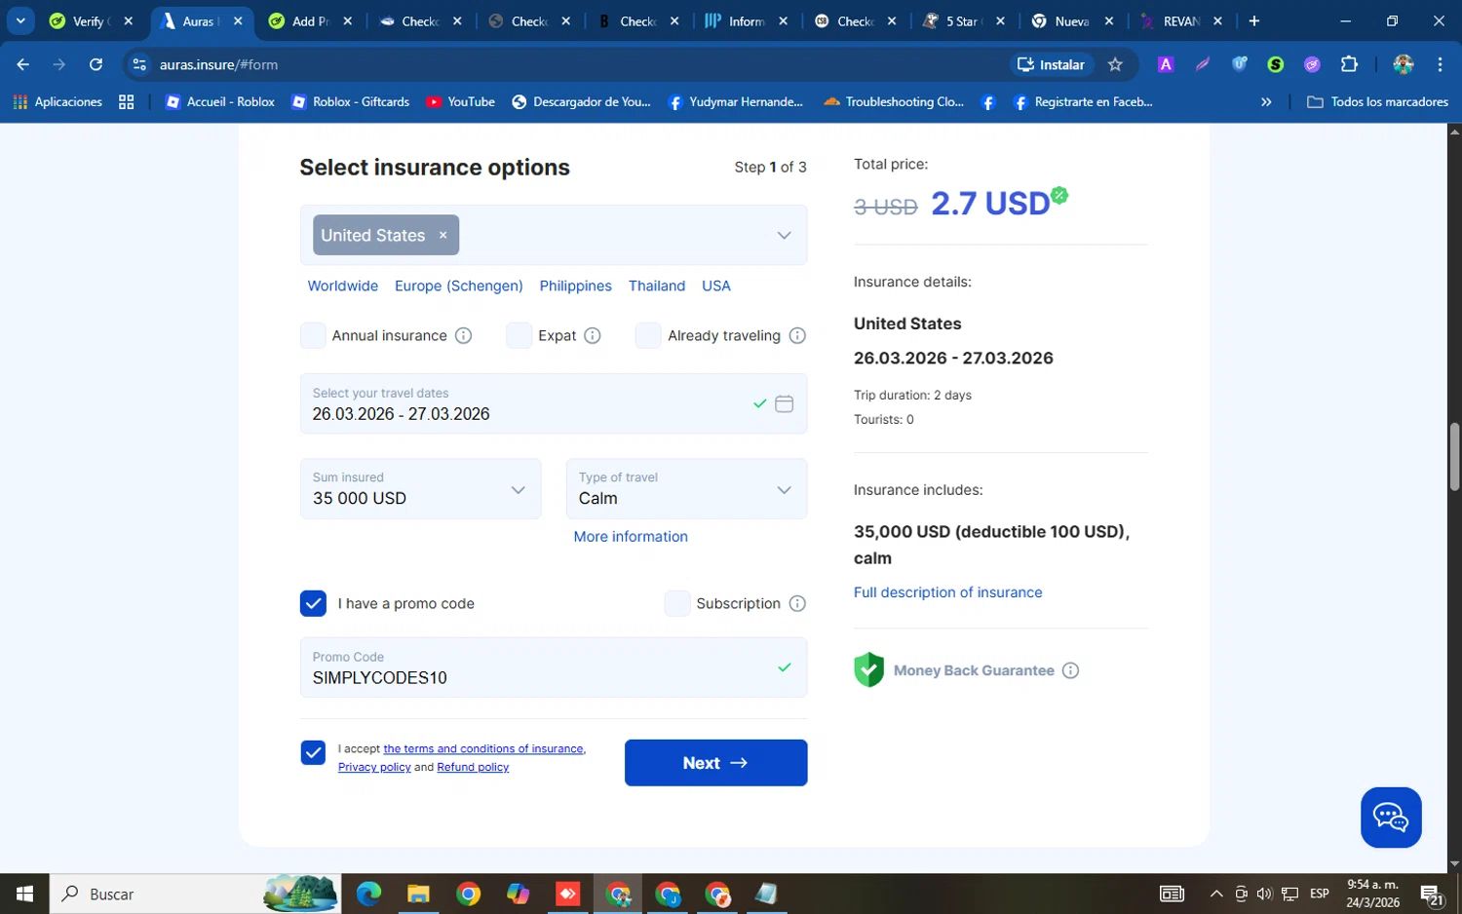Switch to the Nueva tab
Image resolution: width=1462 pixels, height=914 pixels.
click(1072, 21)
